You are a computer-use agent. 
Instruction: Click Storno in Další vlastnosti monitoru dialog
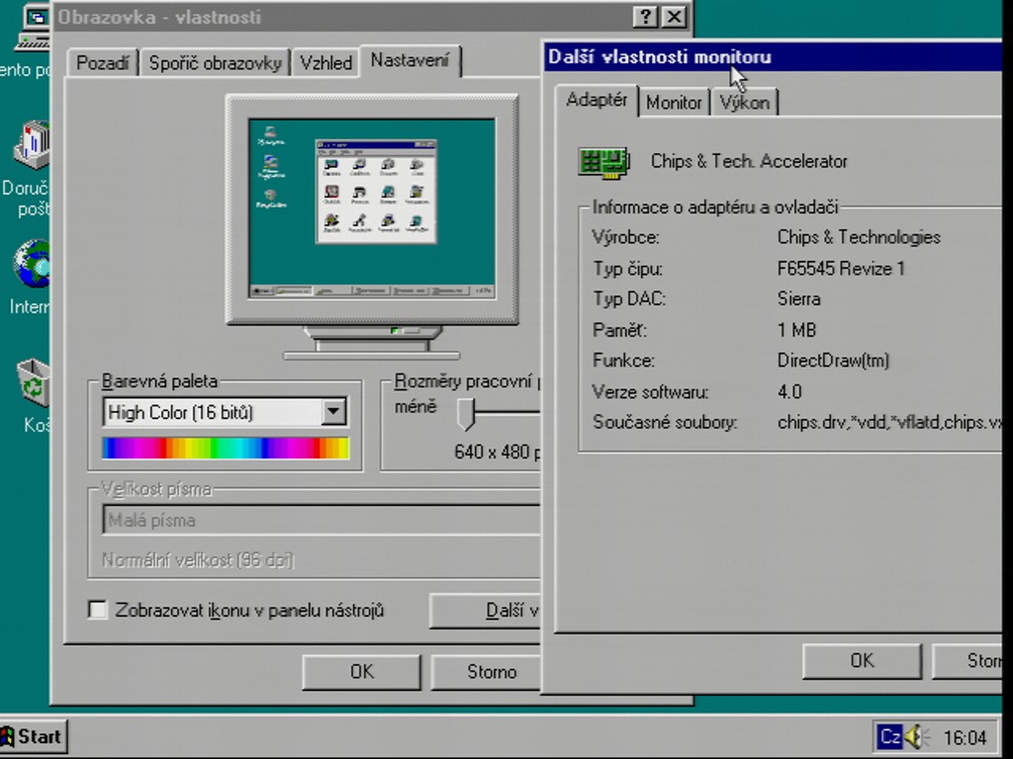click(x=967, y=661)
